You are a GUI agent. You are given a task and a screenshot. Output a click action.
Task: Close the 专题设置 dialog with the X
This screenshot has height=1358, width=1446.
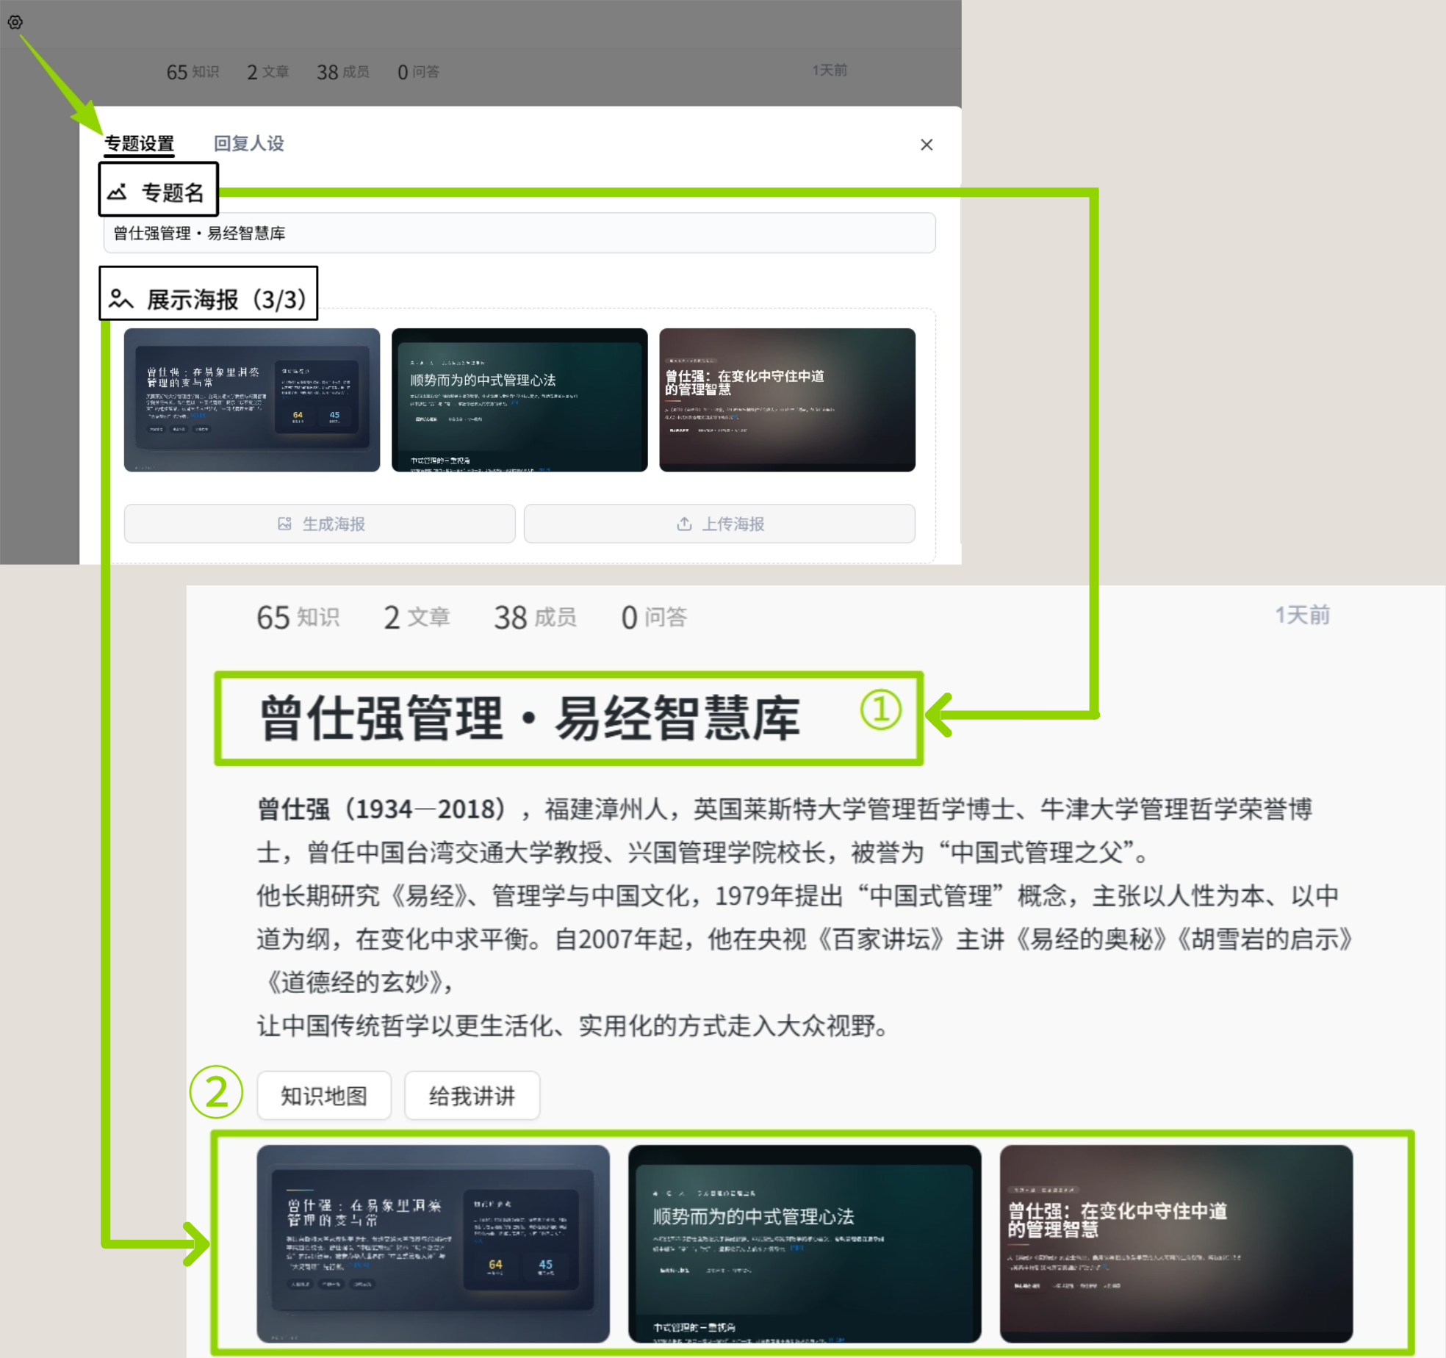pyautogui.click(x=927, y=145)
